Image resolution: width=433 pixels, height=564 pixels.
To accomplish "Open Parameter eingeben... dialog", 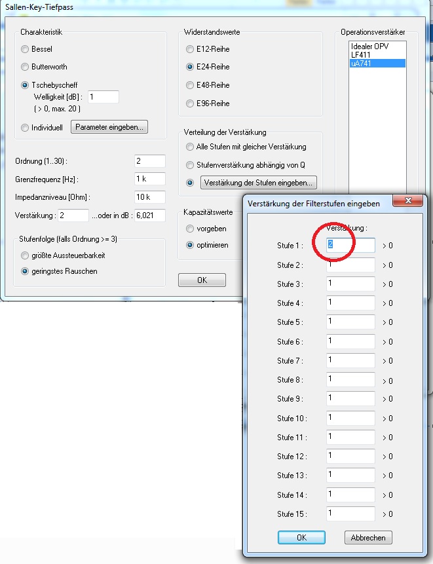I will pos(109,127).
